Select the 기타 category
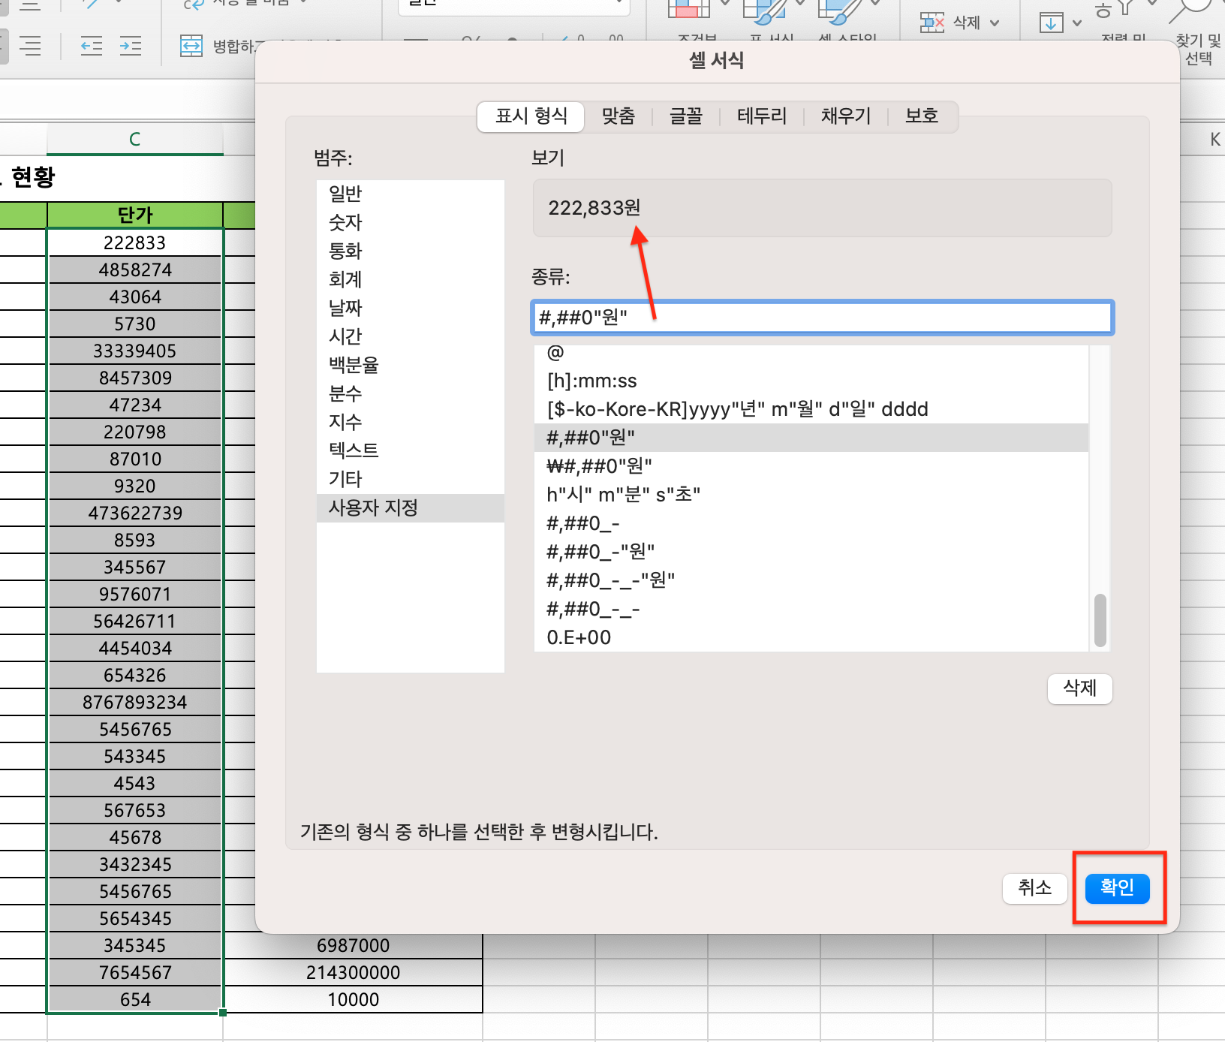The image size is (1225, 1042). 411,479
